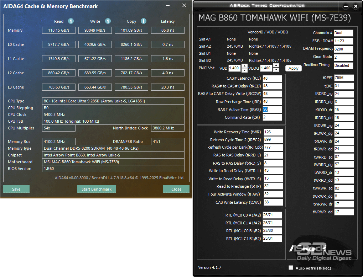Click L2 Cache Latency value 4.0 ns
363x277 pixels.
(x=168, y=73)
